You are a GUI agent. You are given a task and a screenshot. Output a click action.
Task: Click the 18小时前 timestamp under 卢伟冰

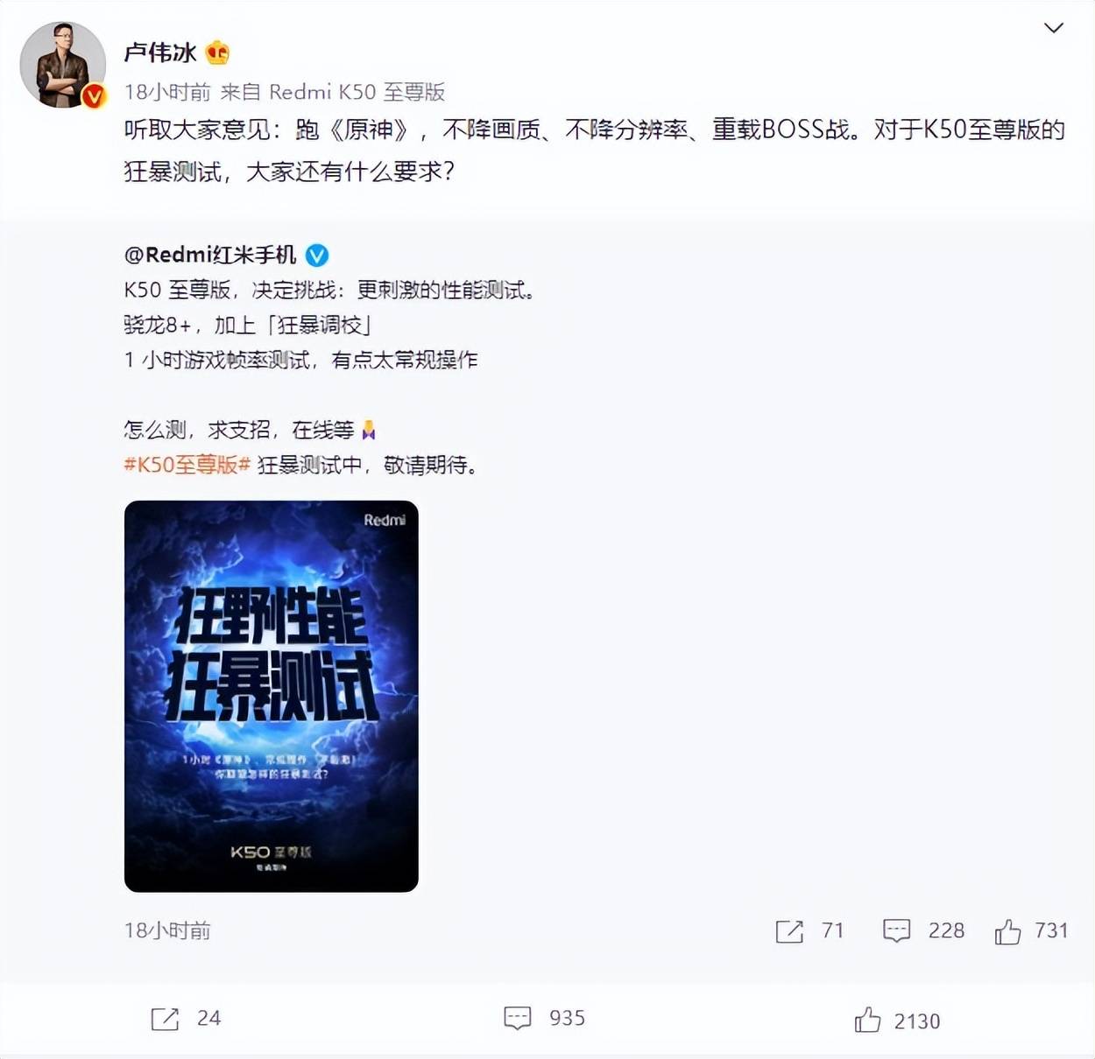tap(167, 92)
